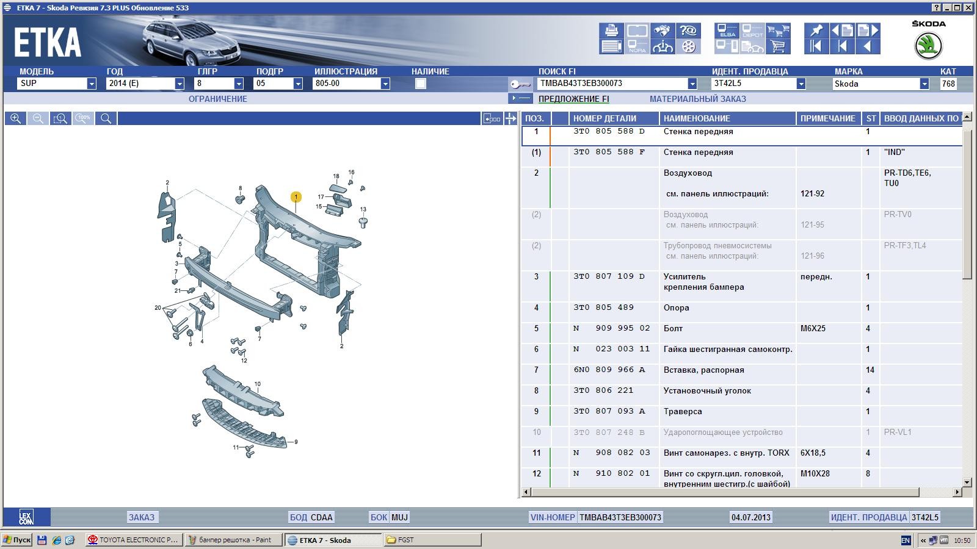The height and width of the screenshot is (549, 977).
Task: Click the ЗАКАЗ button in status bar
Action: (x=141, y=517)
